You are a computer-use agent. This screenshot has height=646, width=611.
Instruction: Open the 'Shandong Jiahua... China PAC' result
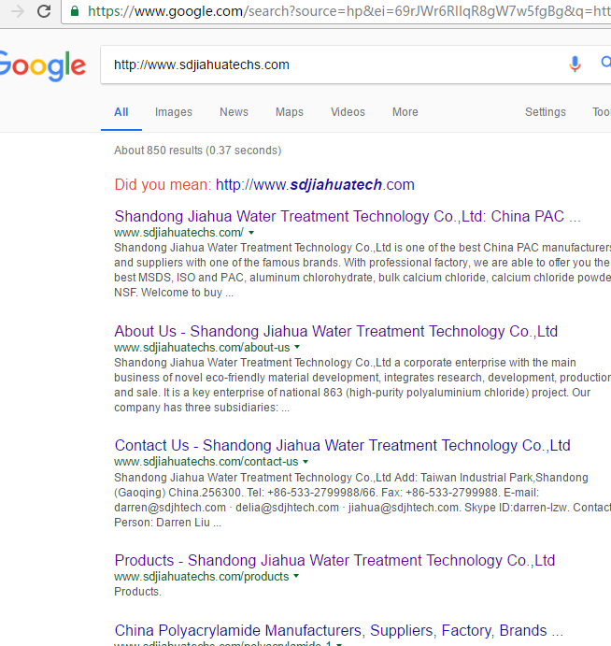pos(348,216)
